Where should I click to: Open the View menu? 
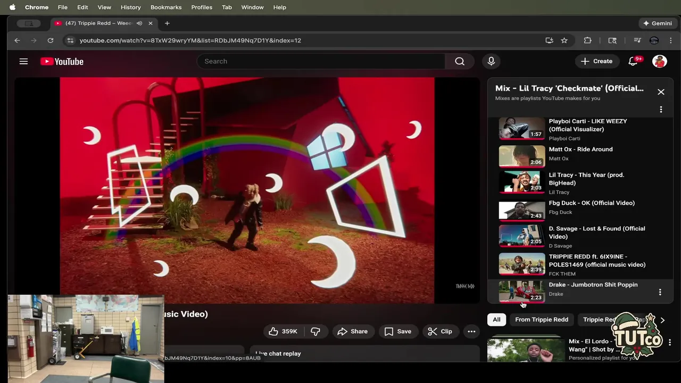104,7
